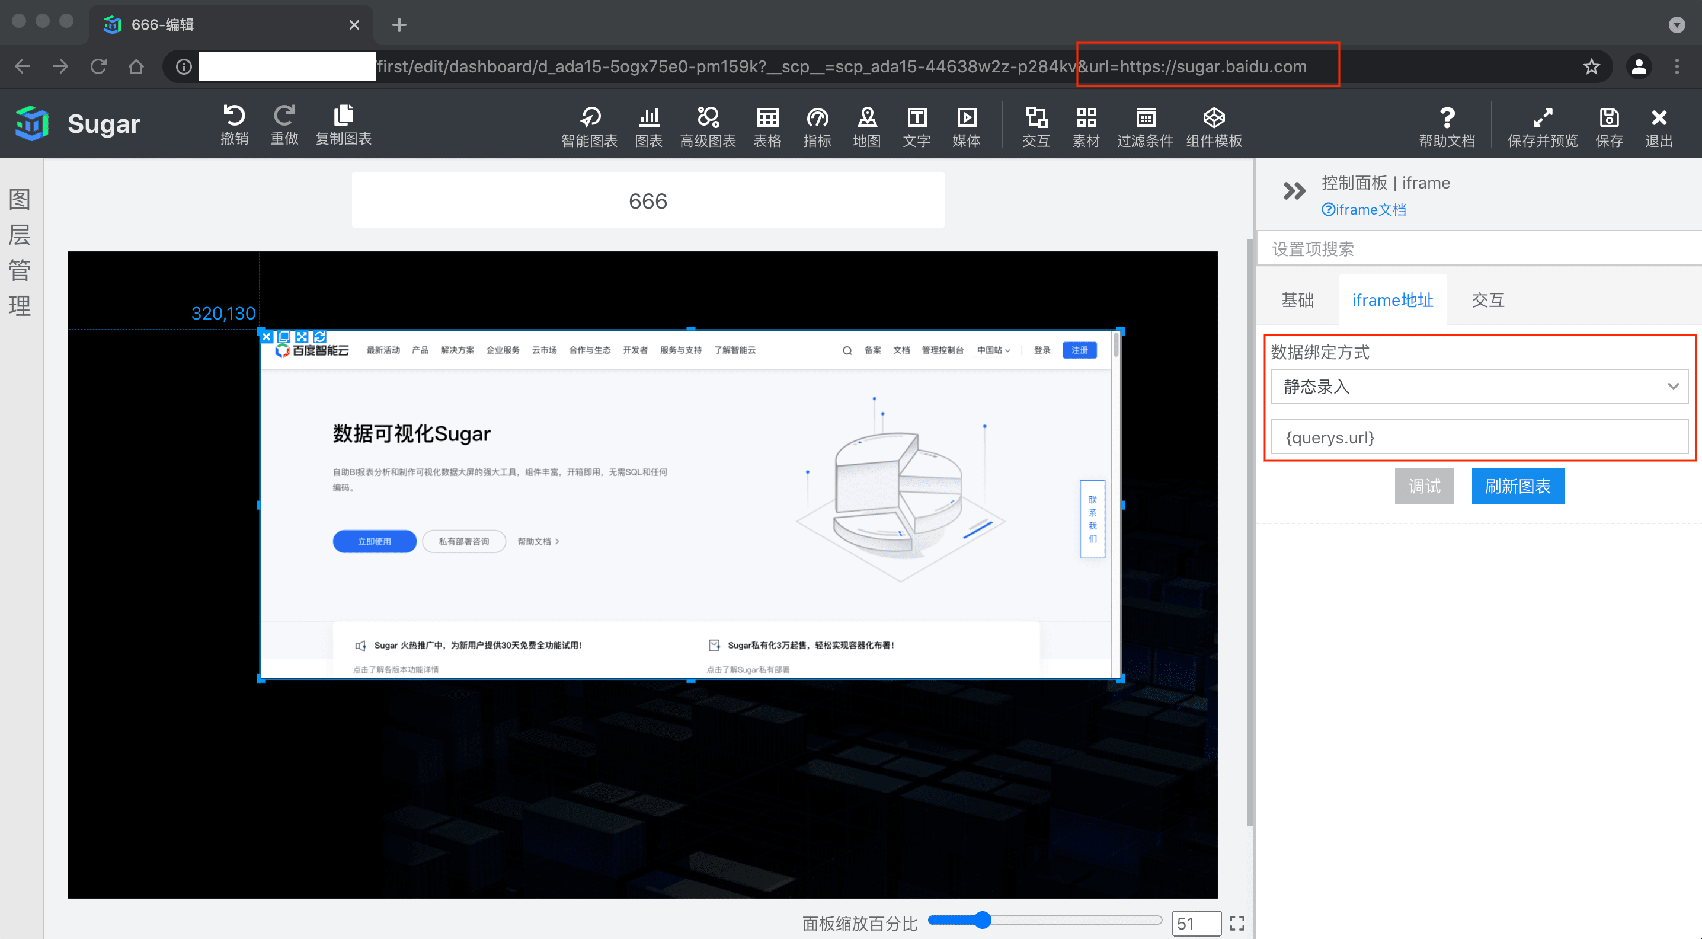
Task: Click 立即使用 button in embedded page
Action: point(375,541)
